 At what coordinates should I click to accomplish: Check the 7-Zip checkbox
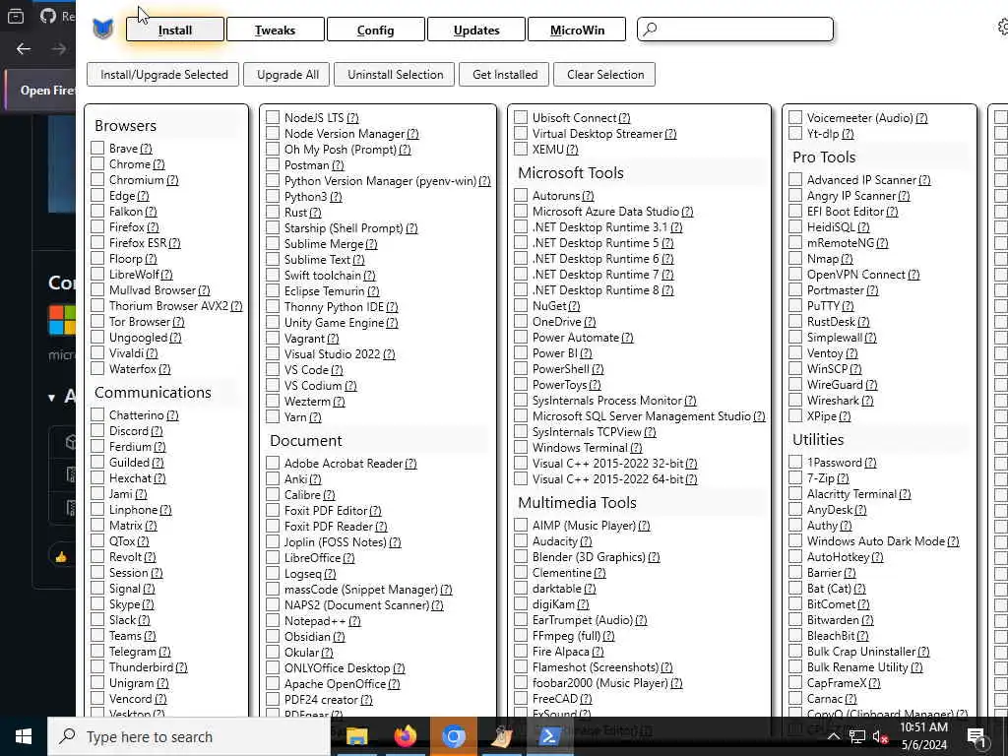795,477
